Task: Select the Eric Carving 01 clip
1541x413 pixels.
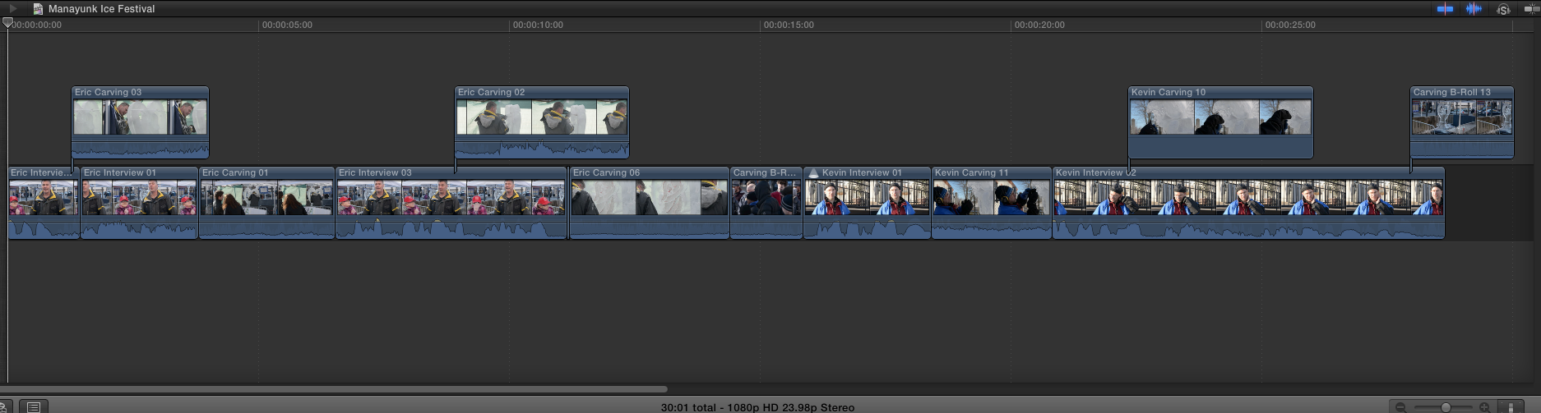Action: (x=266, y=202)
